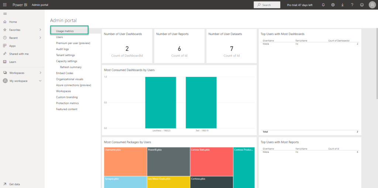Select the Contoso.pbix treemap tile
The height and width of the screenshot is (188, 378).
212,182
